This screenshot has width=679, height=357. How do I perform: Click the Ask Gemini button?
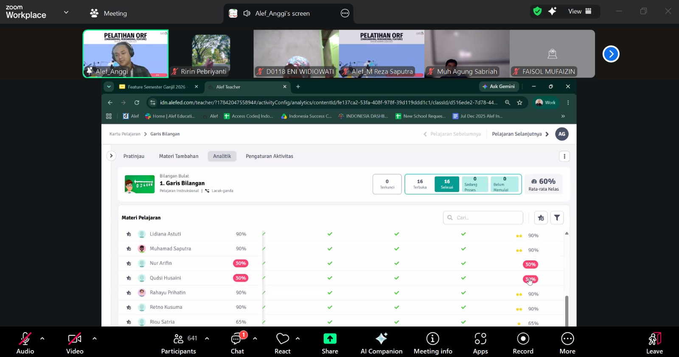click(499, 86)
